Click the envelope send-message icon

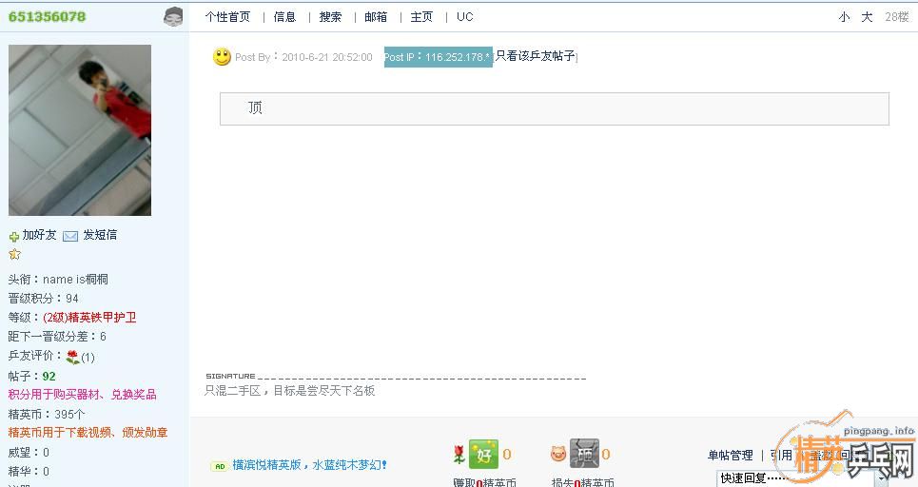click(70, 236)
